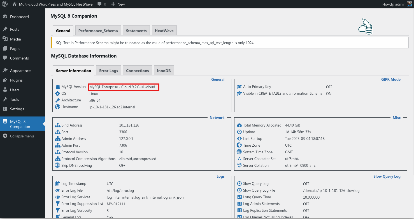Screen dimensions: 414x219
Task: Click the database icon beside MySQL Version
Action: pos(58,87)
